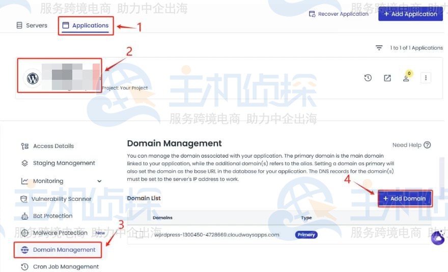This screenshot has width=448, height=272.
Task: Click the Bot Protection robot icon
Action: (25, 216)
